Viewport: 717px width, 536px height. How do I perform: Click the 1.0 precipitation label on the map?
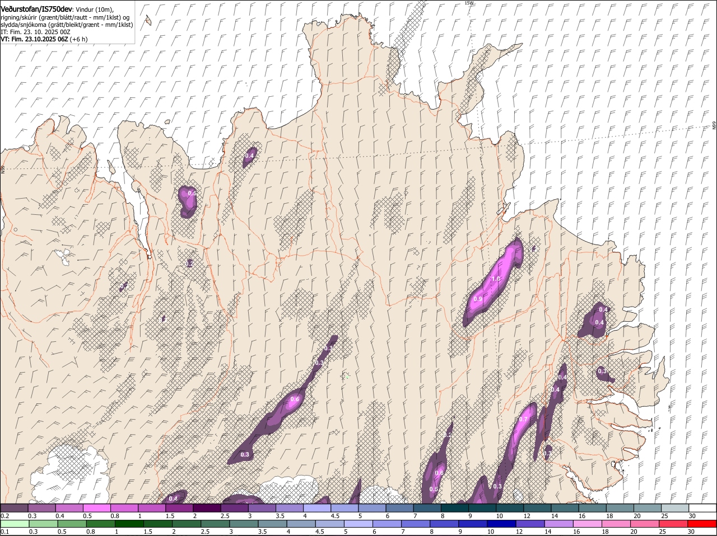pos(495,279)
